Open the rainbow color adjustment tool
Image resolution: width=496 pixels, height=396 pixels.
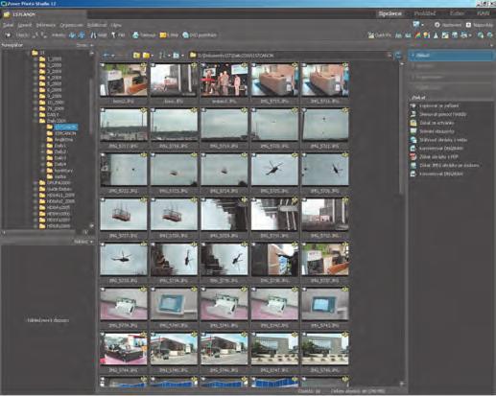tap(417, 35)
